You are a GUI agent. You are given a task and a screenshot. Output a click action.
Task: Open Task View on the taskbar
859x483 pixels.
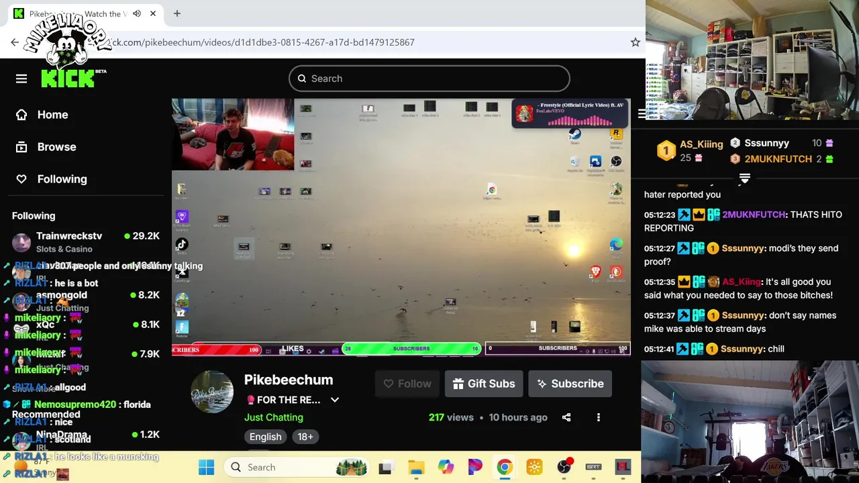385,467
